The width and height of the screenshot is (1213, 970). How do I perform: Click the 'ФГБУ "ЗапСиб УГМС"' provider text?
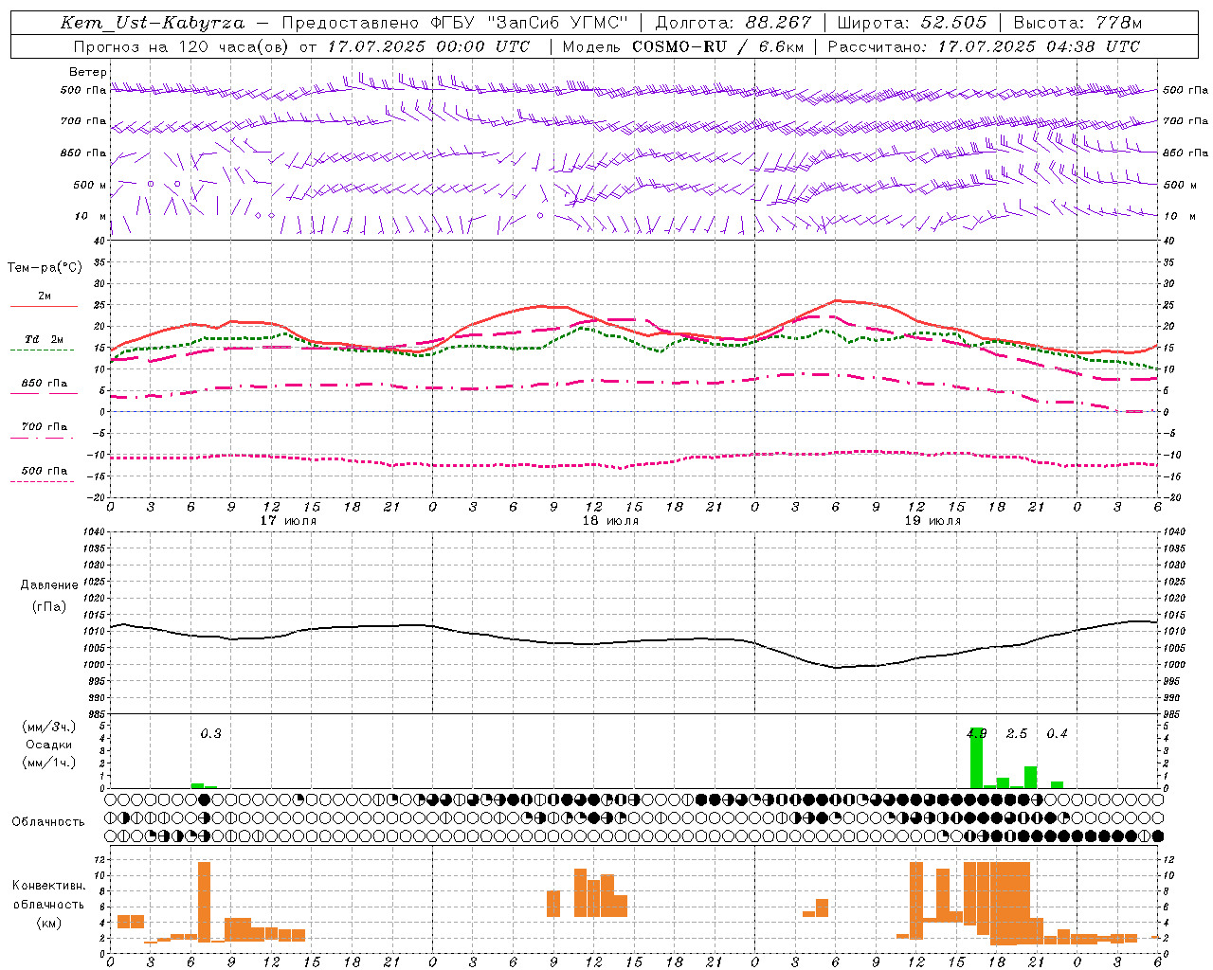(530, 23)
